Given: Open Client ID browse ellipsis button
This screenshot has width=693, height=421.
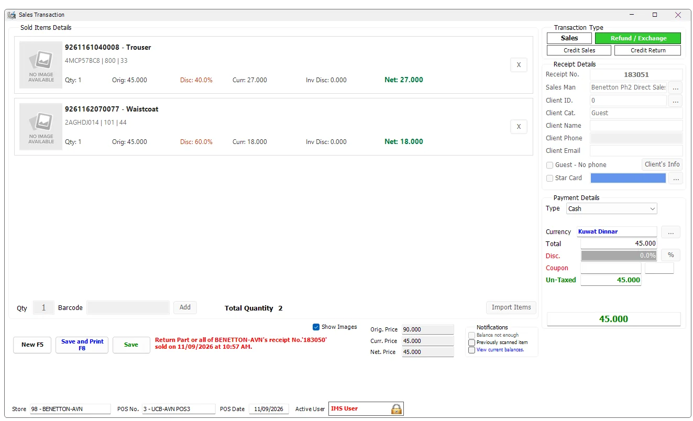Looking at the screenshot, I should (x=675, y=101).
